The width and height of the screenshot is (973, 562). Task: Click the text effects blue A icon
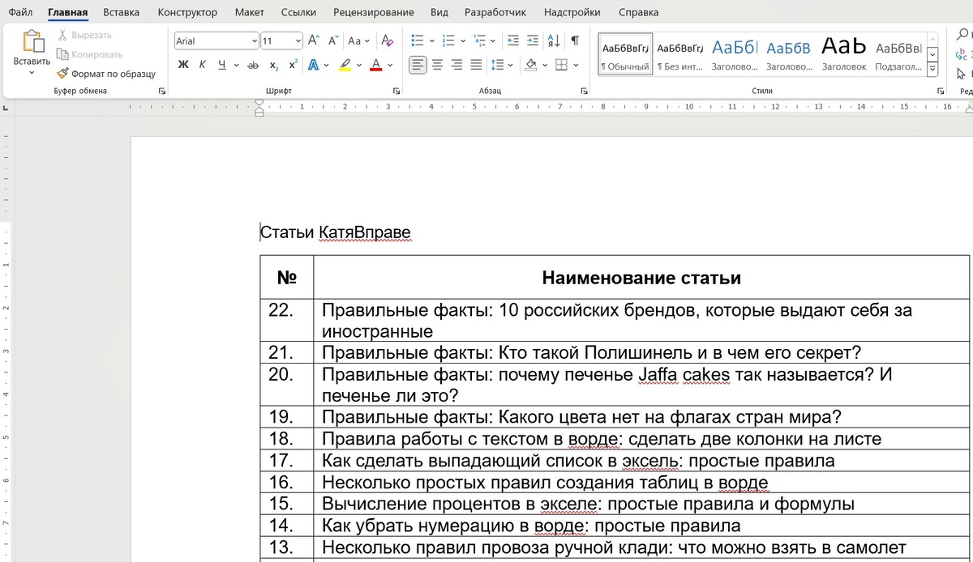click(x=313, y=65)
